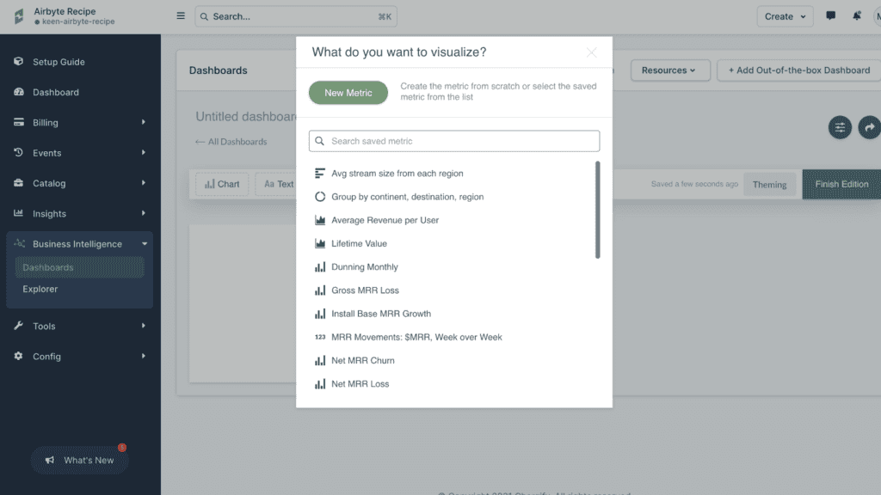881x495 pixels.
Task: Click the hamburger menu icon in top bar
Action: coord(181,16)
